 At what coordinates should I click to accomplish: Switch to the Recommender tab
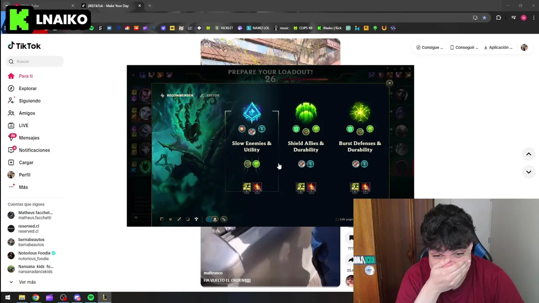point(176,96)
